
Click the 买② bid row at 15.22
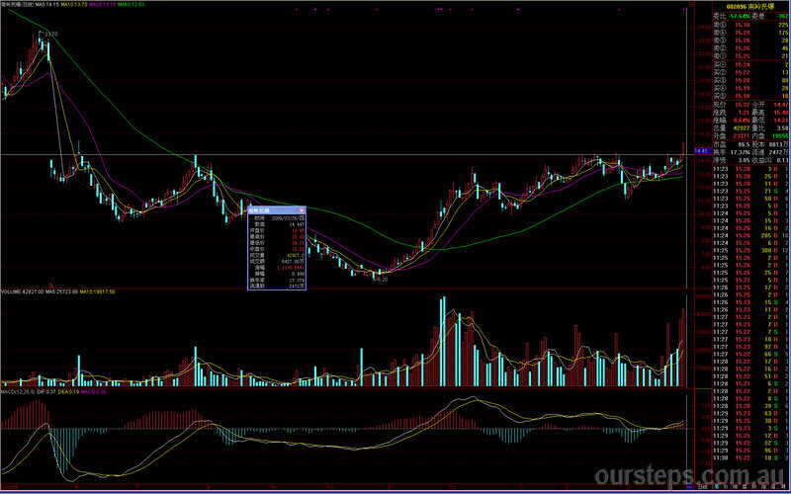[x=750, y=72]
